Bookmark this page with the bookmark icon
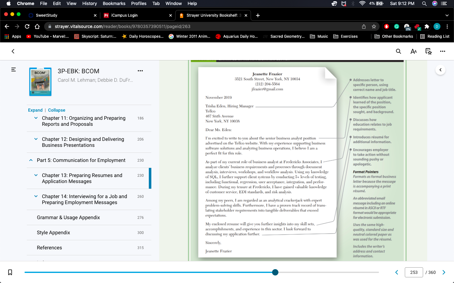Image resolution: width=454 pixels, height=283 pixels. [10, 272]
